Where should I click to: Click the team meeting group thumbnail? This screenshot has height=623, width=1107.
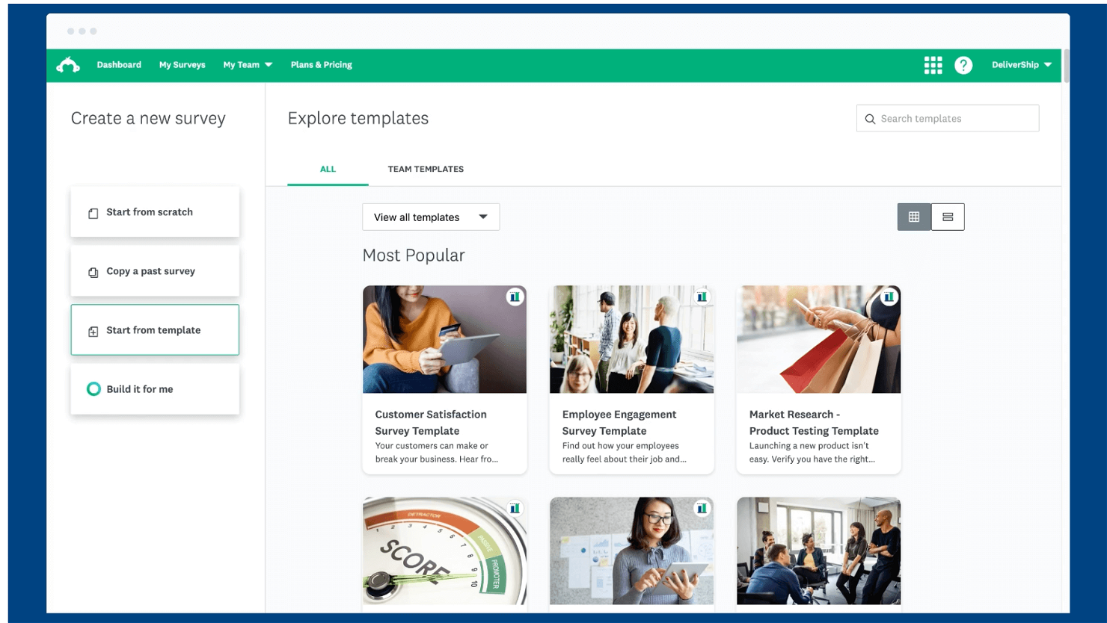click(x=818, y=551)
